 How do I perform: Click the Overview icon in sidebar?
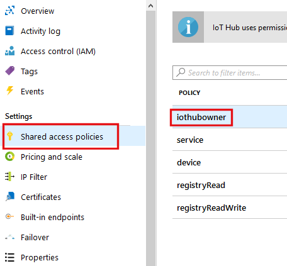(9, 11)
